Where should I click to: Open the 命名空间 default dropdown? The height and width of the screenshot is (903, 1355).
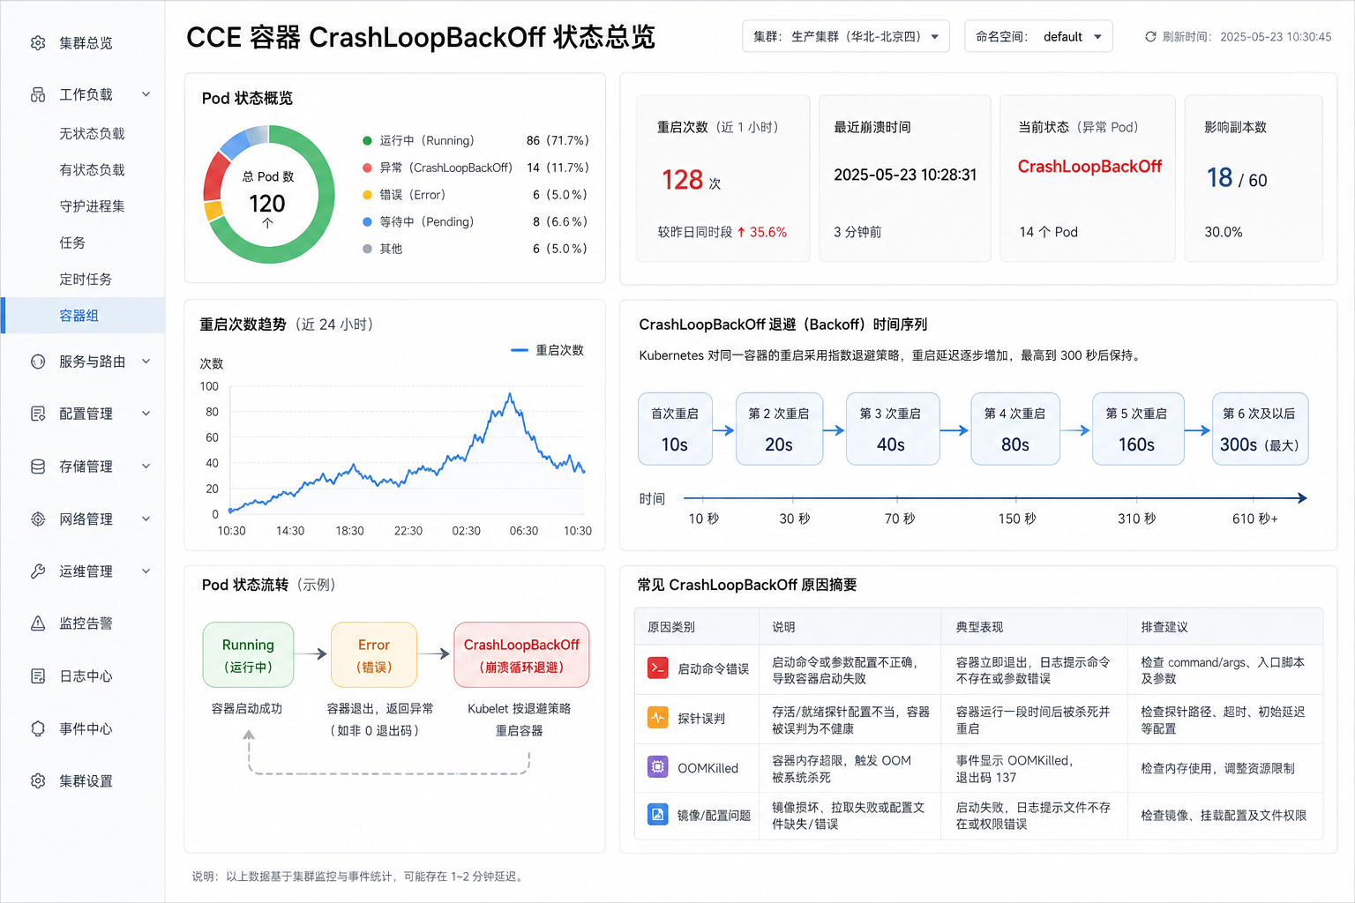(1038, 36)
